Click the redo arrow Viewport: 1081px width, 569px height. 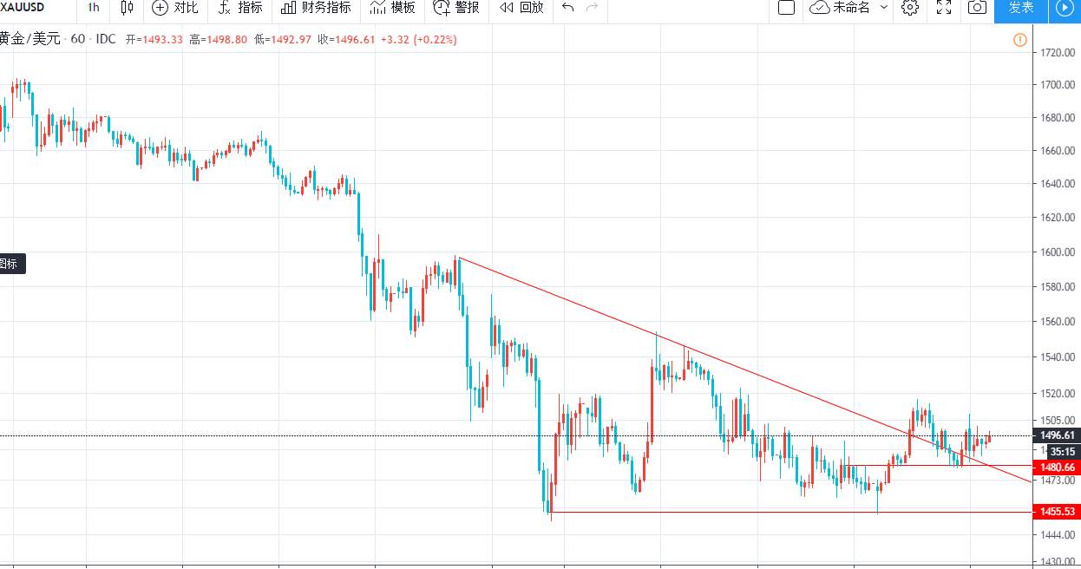[593, 8]
